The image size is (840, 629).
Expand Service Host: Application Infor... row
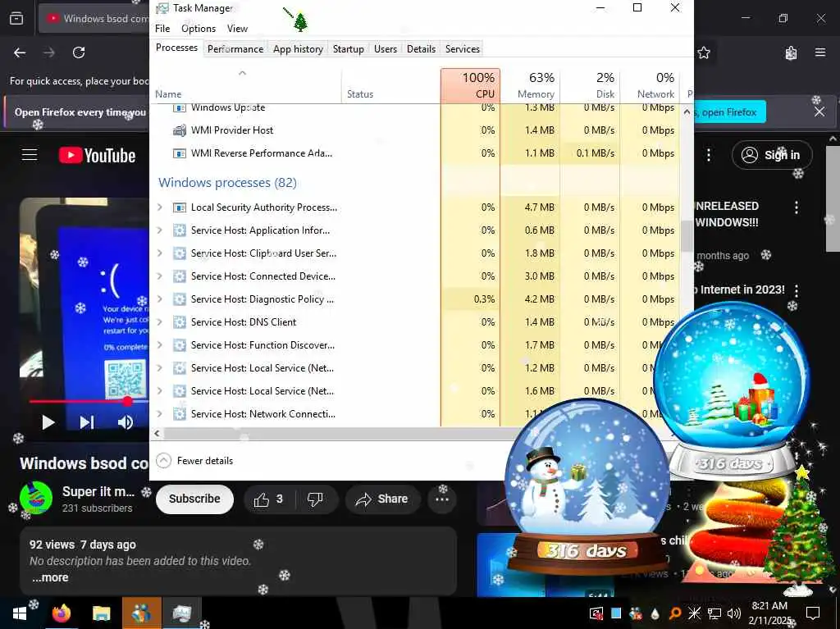(160, 230)
